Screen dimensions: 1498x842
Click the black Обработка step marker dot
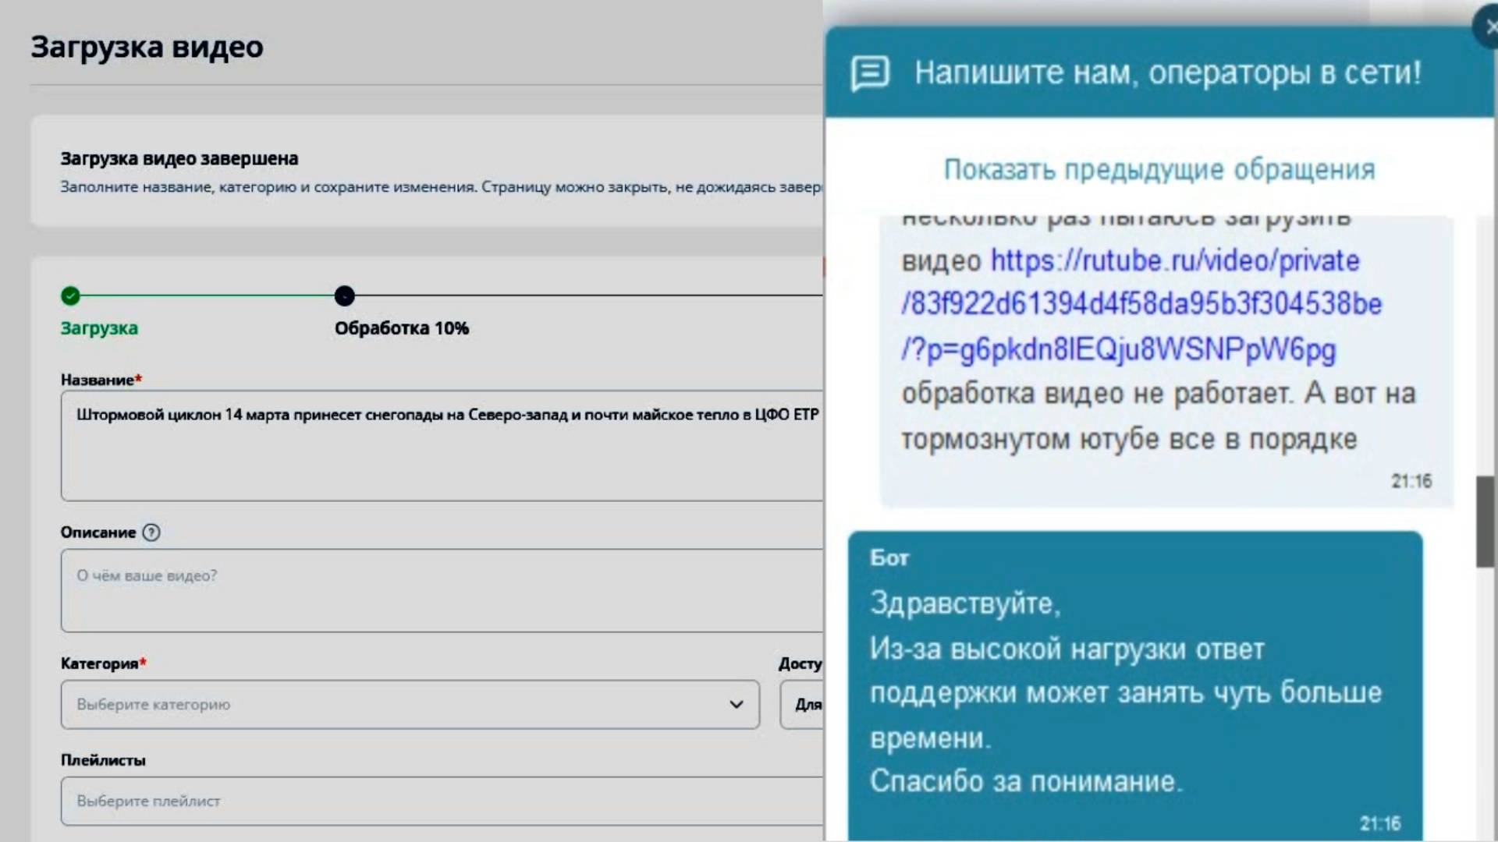[344, 296]
